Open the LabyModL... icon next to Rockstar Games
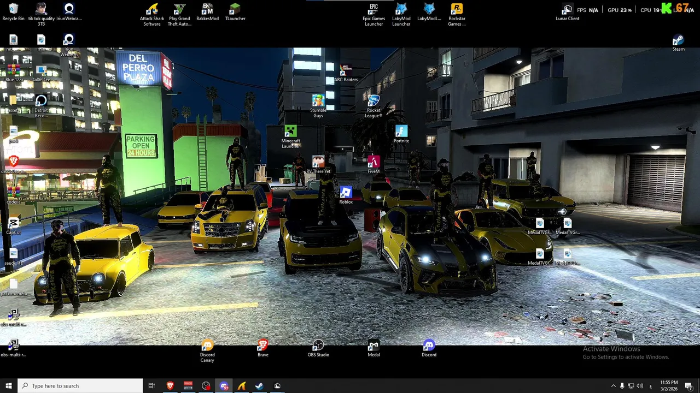The height and width of the screenshot is (393, 700). (x=429, y=12)
